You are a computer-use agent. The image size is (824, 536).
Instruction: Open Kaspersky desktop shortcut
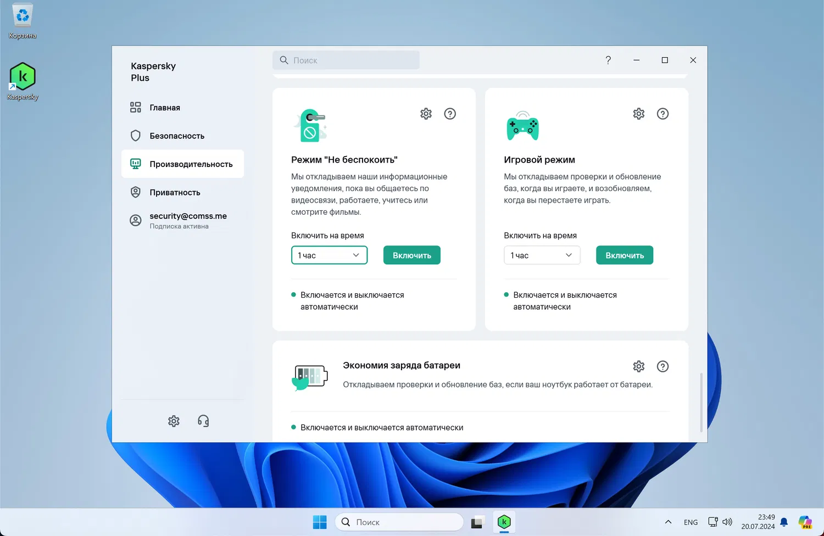[x=23, y=81]
